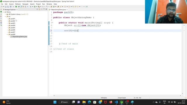187x105 pixels.
Task: Switch to the ObjectArrayDemo.java editor tab
Action: tap(58, 10)
